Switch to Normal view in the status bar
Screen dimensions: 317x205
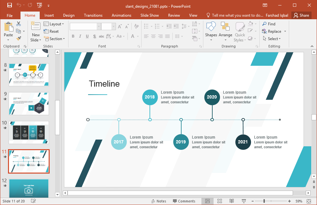coord(207,201)
